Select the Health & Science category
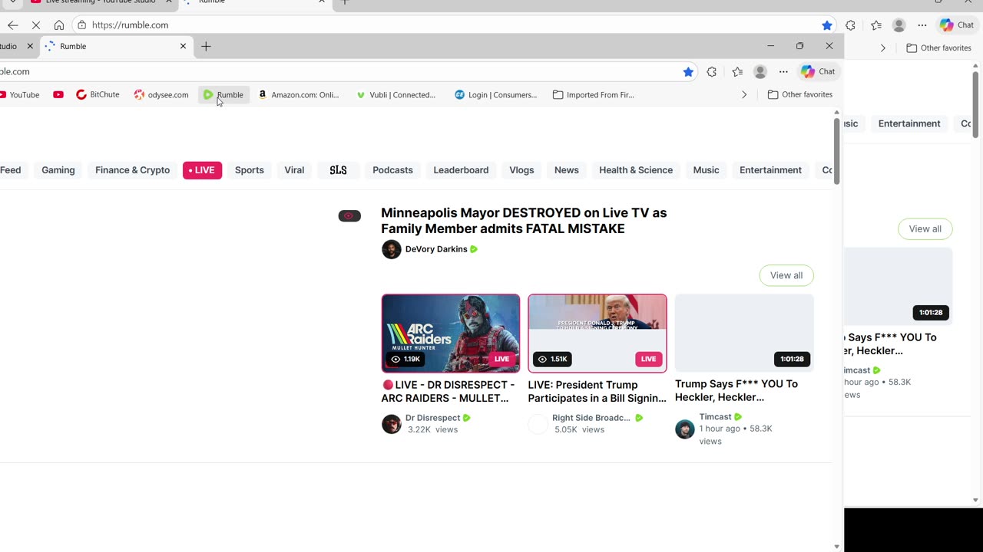 pos(636,170)
